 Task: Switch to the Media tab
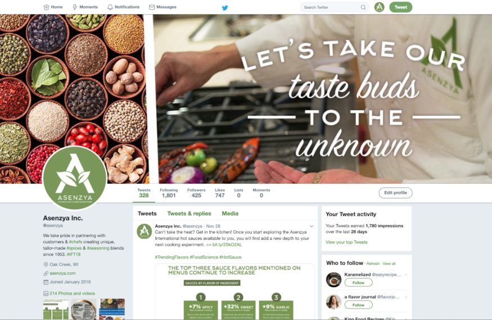[x=230, y=213]
